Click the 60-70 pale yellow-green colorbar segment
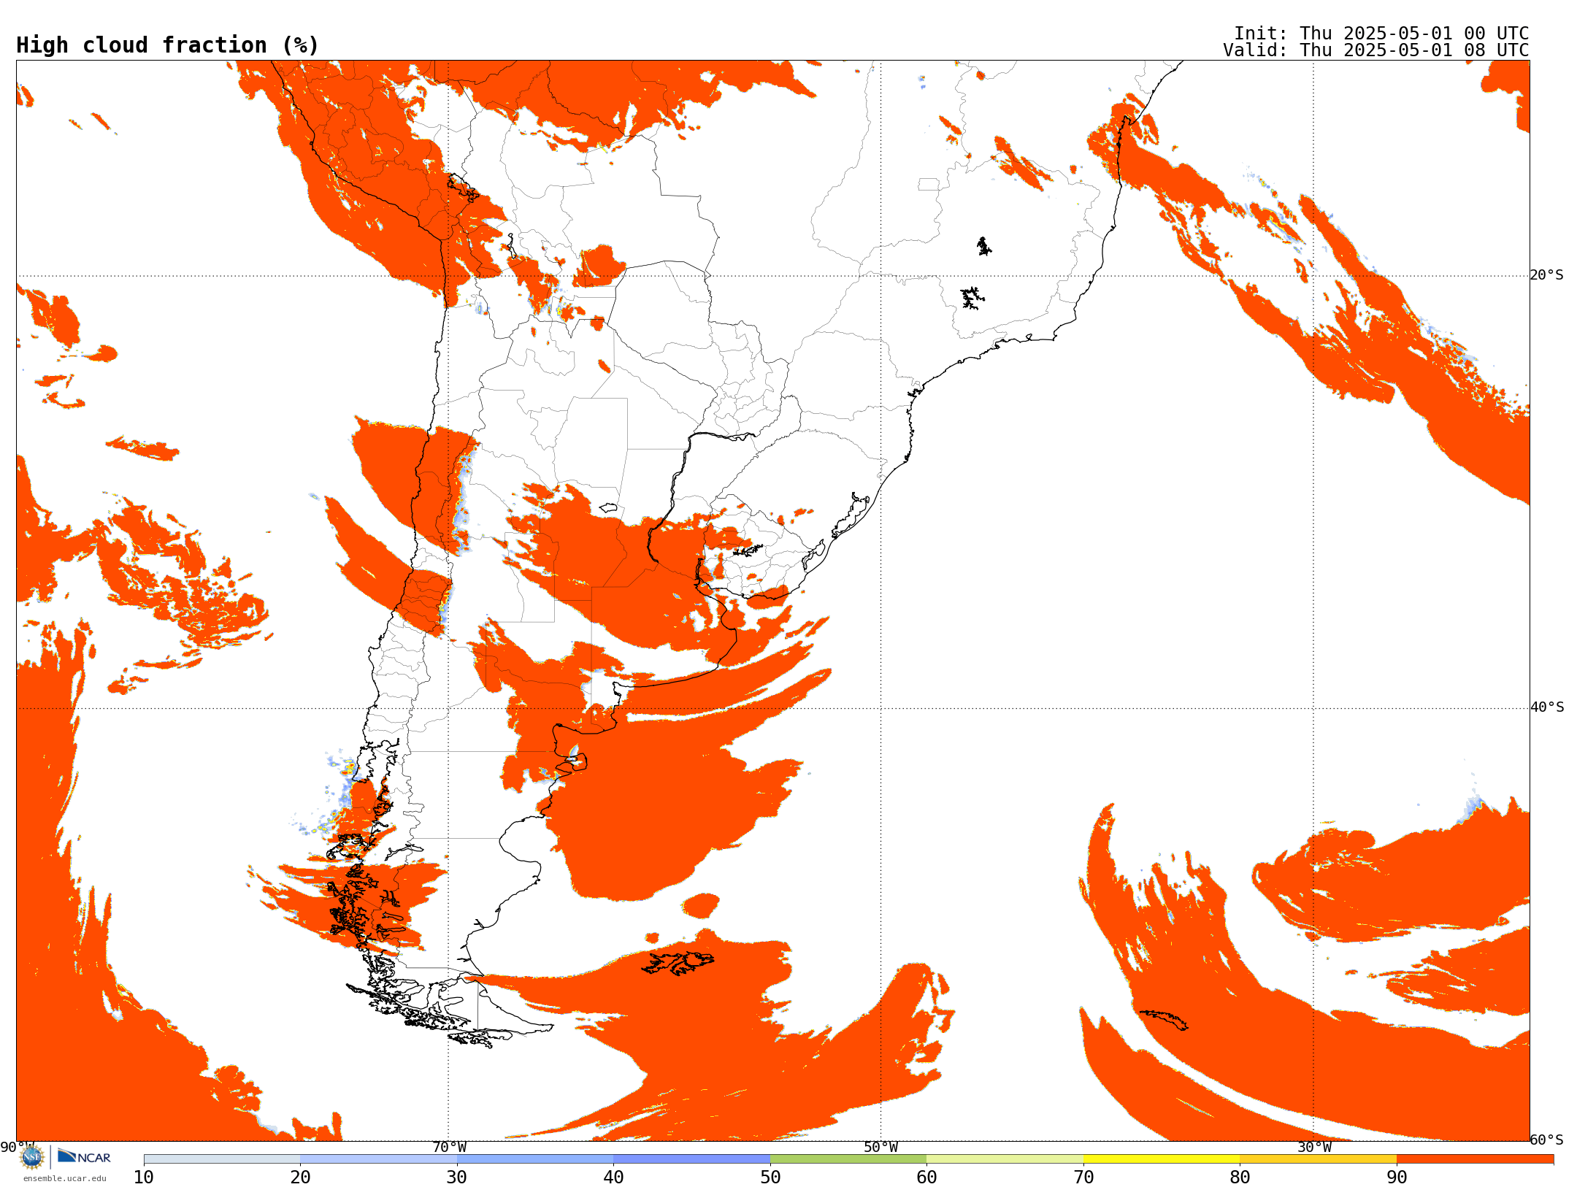Image resolution: width=1577 pixels, height=1187 pixels. 1005,1159
